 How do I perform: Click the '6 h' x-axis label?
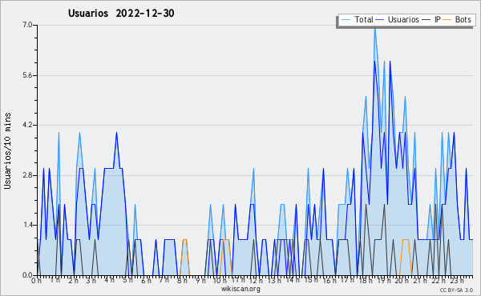(x=146, y=280)
